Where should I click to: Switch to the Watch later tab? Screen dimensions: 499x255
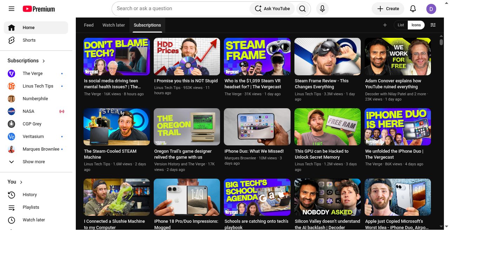(x=114, y=25)
